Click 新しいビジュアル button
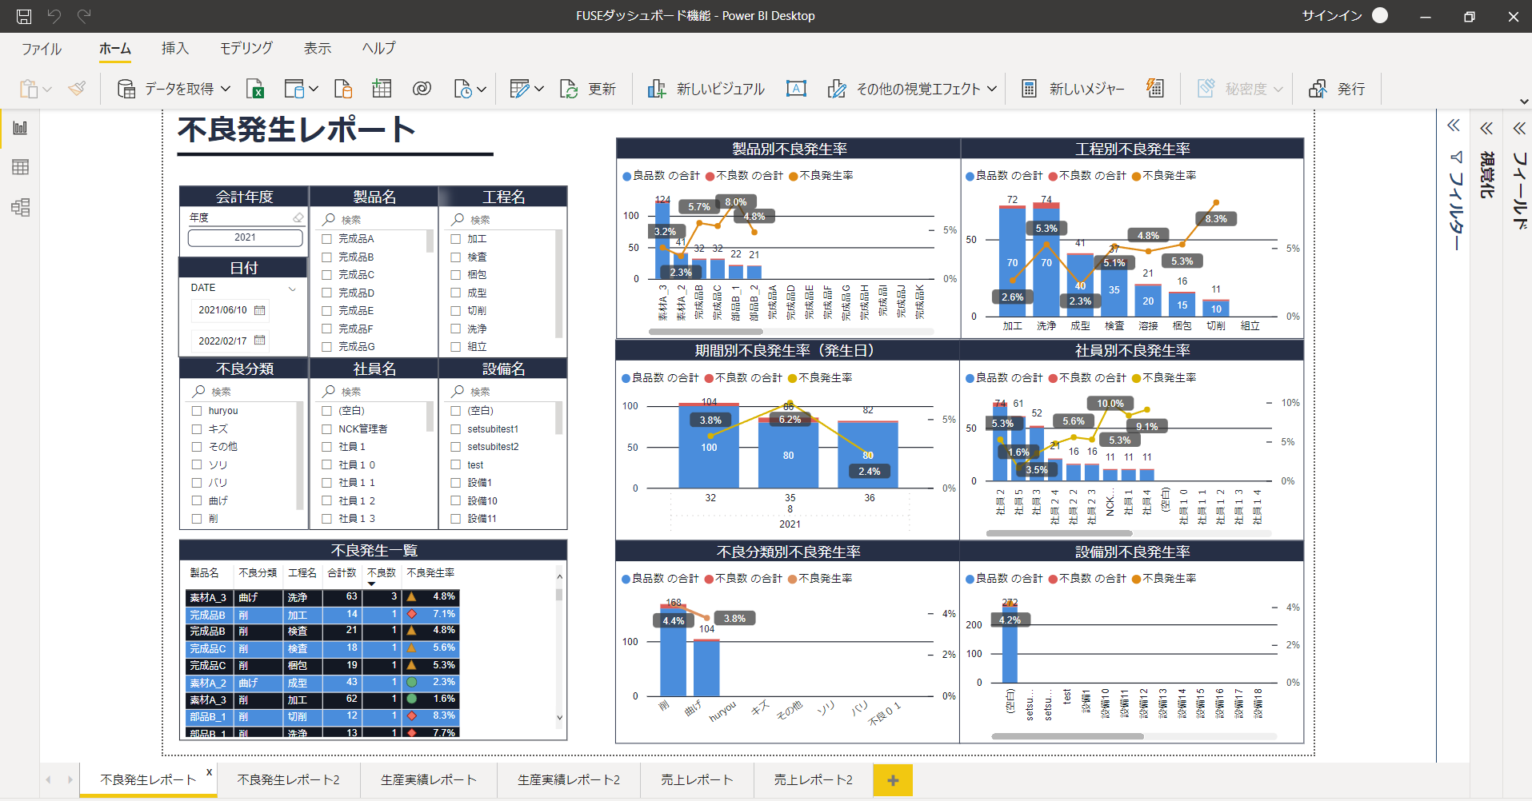Screen dimensions: 1532x801 (706, 89)
